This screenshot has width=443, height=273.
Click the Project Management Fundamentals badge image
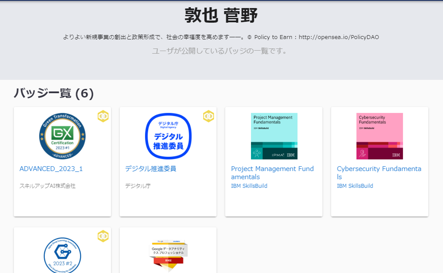[274, 136]
